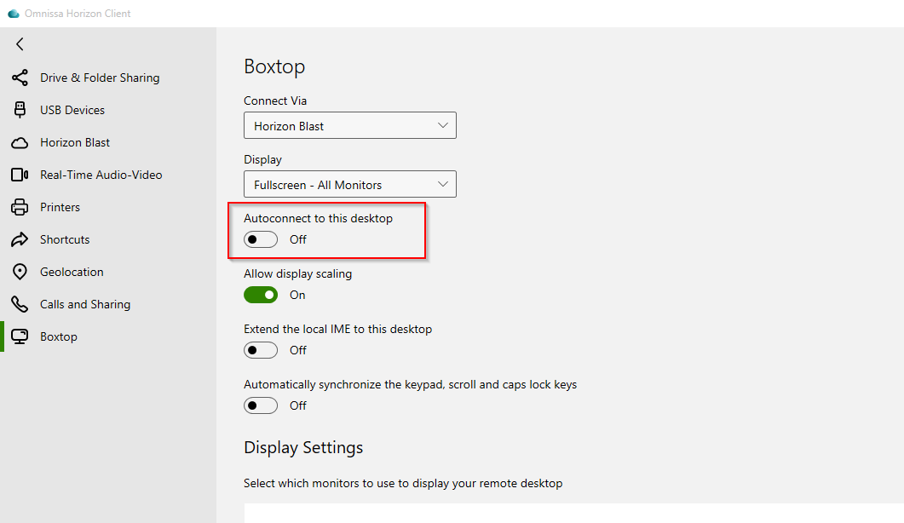Select Geolocation in the sidebar
The height and width of the screenshot is (523, 904).
click(x=108, y=272)
